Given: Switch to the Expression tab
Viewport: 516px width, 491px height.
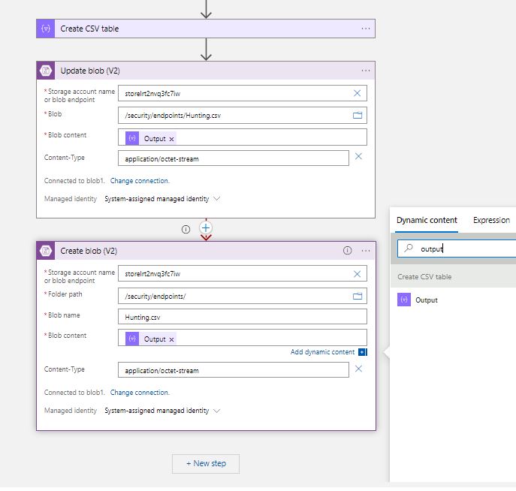Looking at the screenshot, I should [x=491, y=220].
